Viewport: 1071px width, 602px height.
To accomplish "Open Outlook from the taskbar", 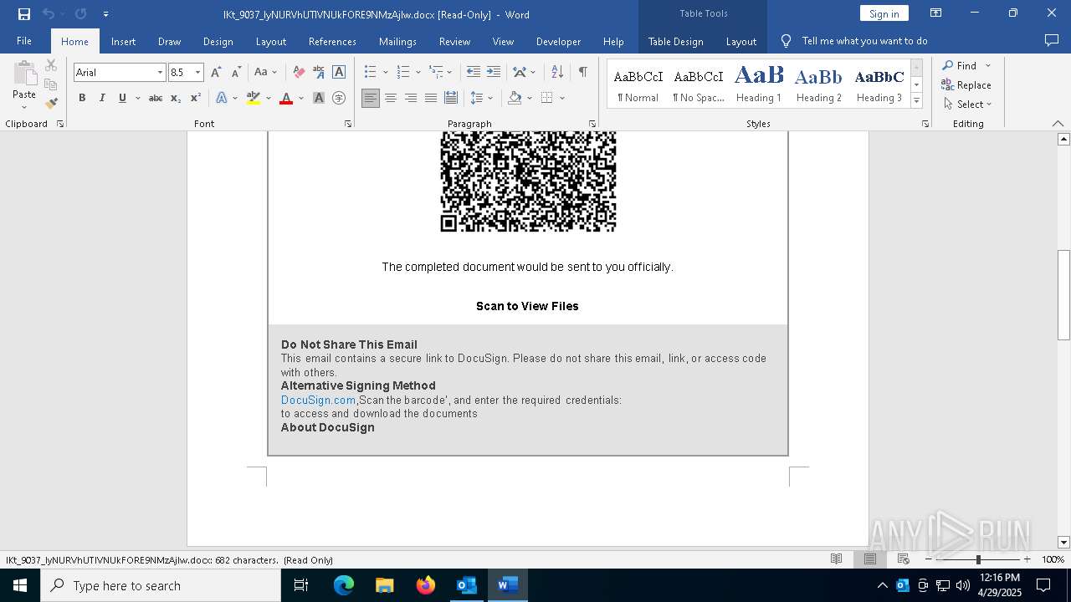I will click(466, 585).
